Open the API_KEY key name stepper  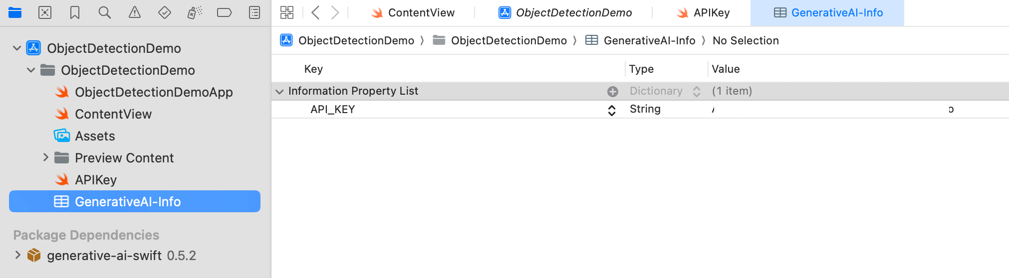[612, 110]
